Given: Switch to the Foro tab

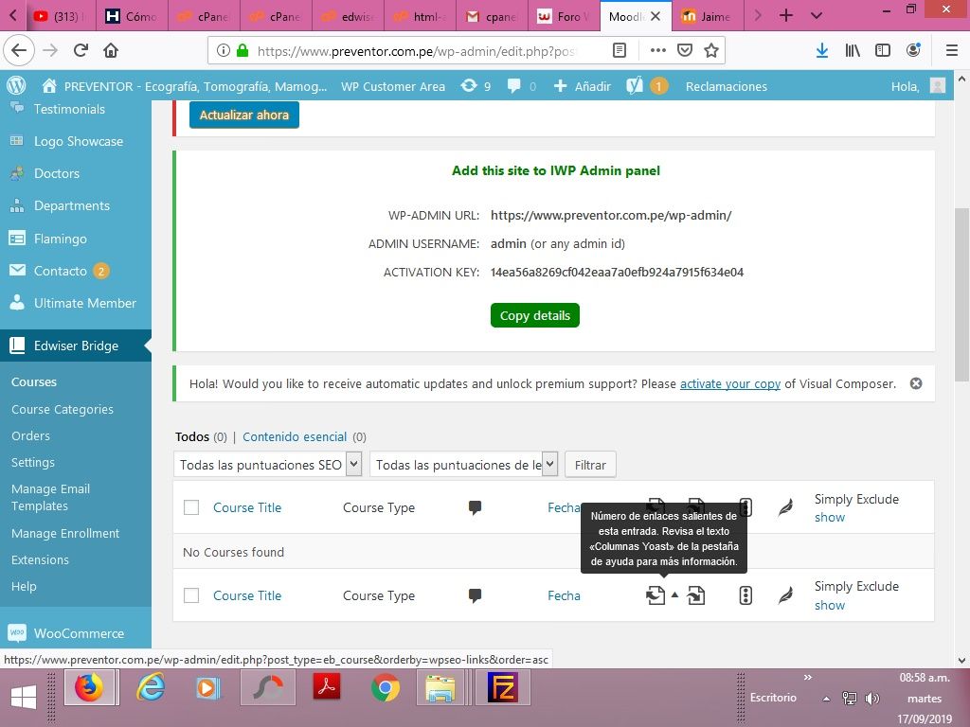Looking at the screenshot, I should 564,16.
